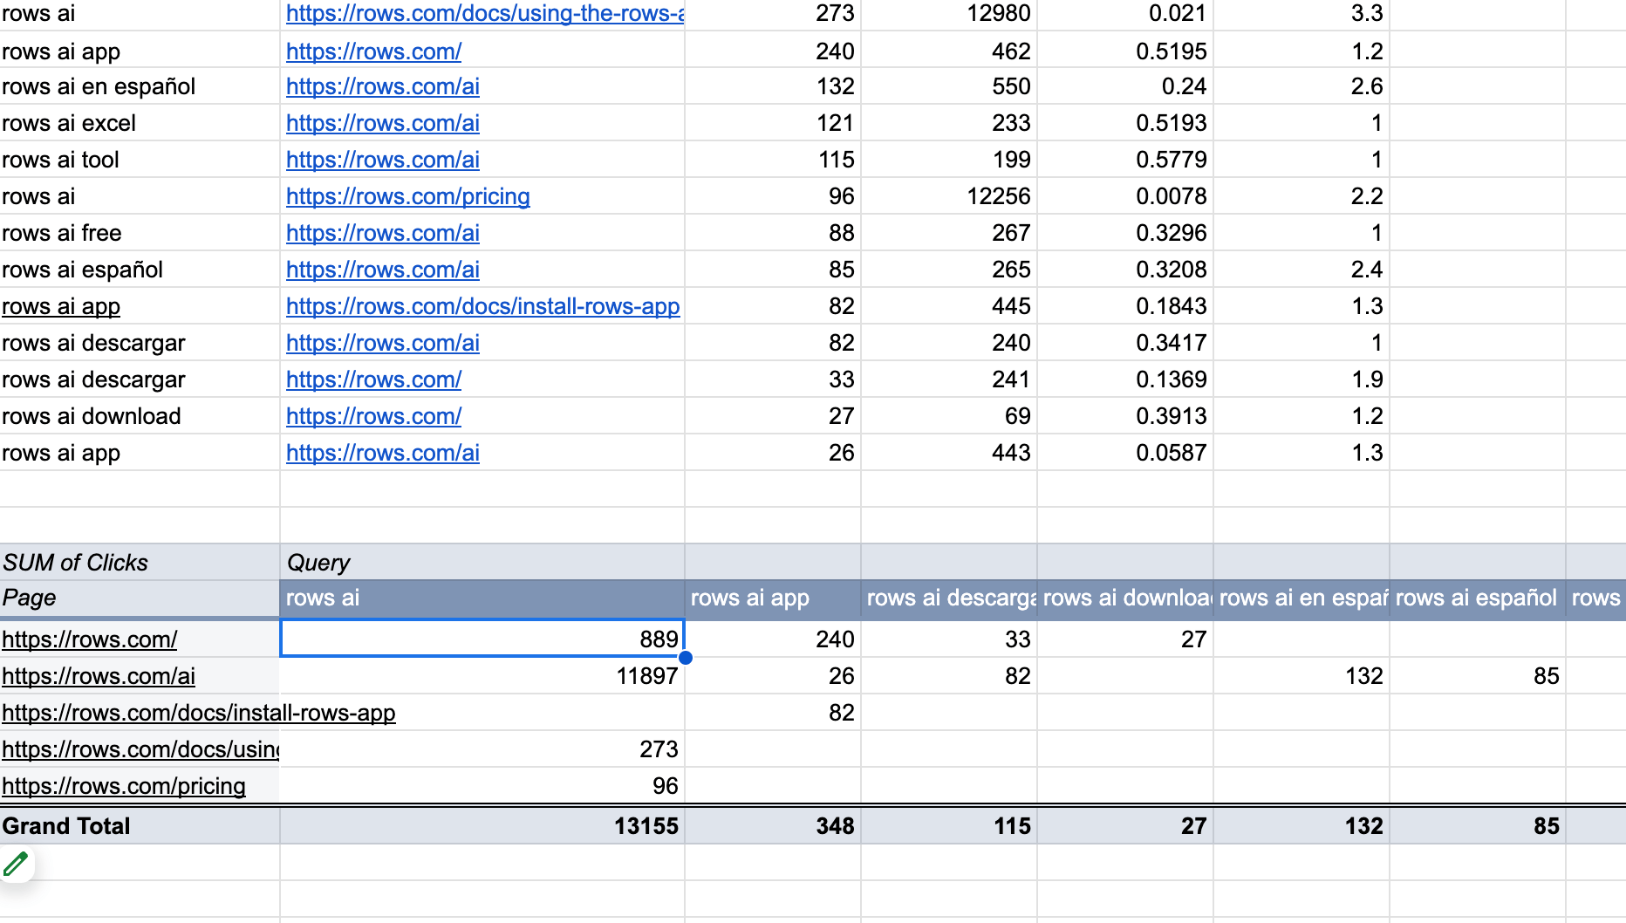Open the rows.com/ai link beside rows ai tool
1626x923 pixels.
(382, 160)
